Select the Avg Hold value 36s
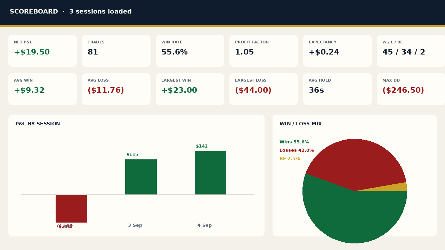This screenshot has height=250, width=445. coord(316,91)
